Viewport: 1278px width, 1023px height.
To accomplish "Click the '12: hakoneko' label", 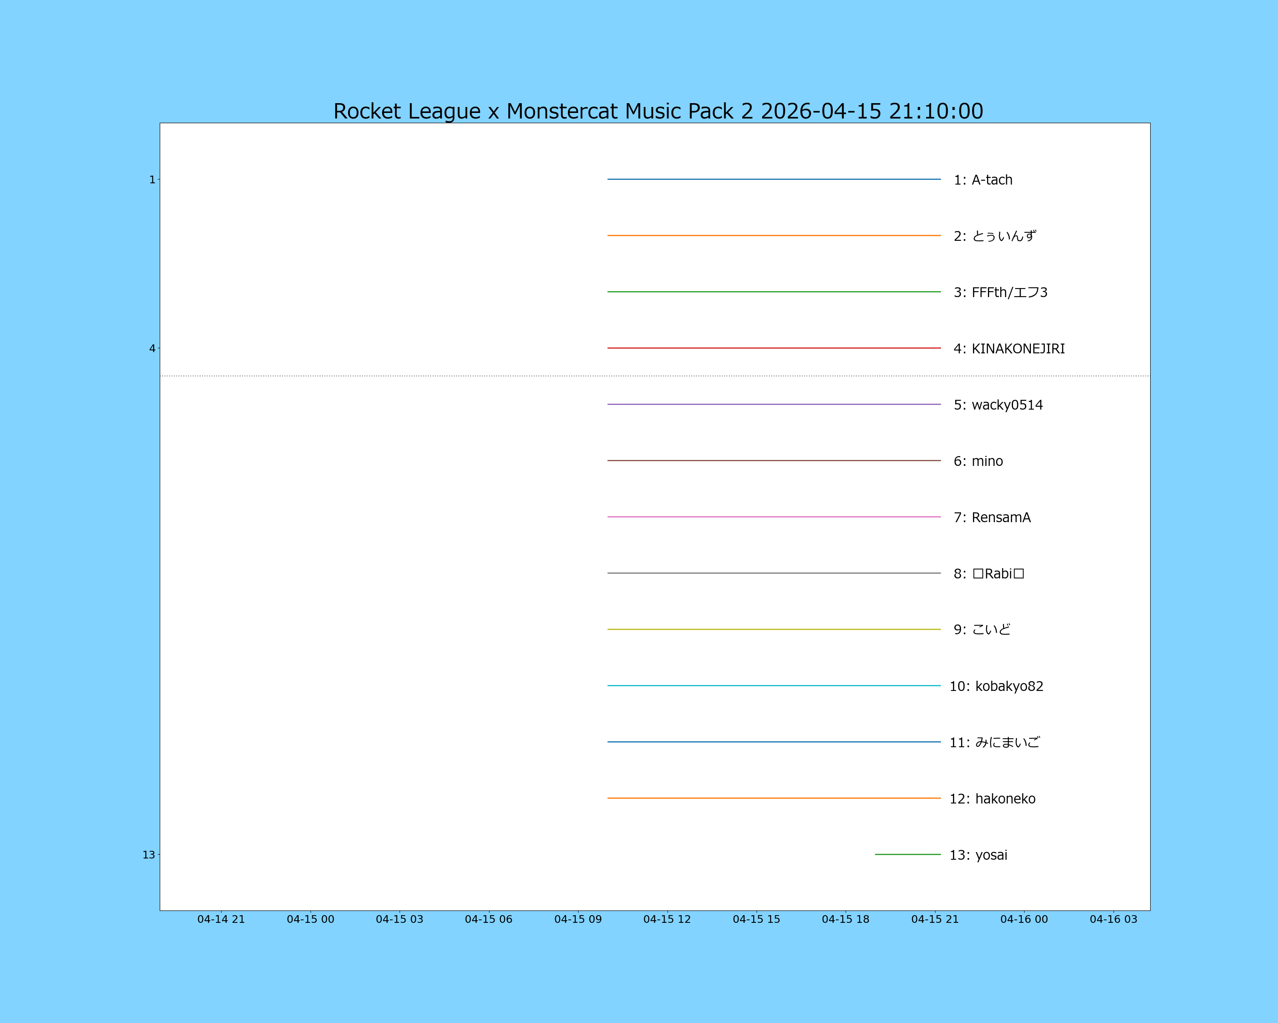I will tap(992, 799).
